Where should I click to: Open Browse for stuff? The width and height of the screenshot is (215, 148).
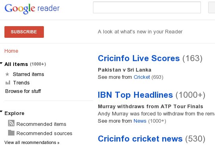(23, 91)
